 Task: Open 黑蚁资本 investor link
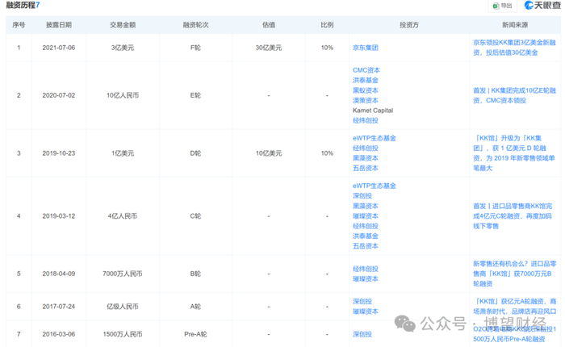366,90
